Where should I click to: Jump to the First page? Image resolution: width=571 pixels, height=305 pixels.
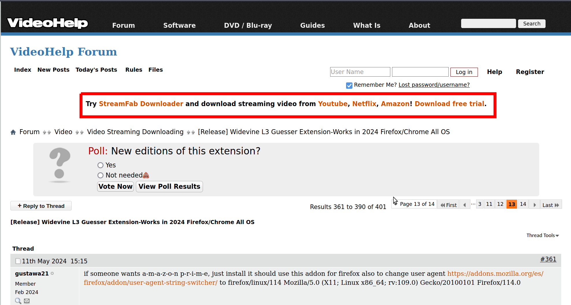[x=448, y=205]
